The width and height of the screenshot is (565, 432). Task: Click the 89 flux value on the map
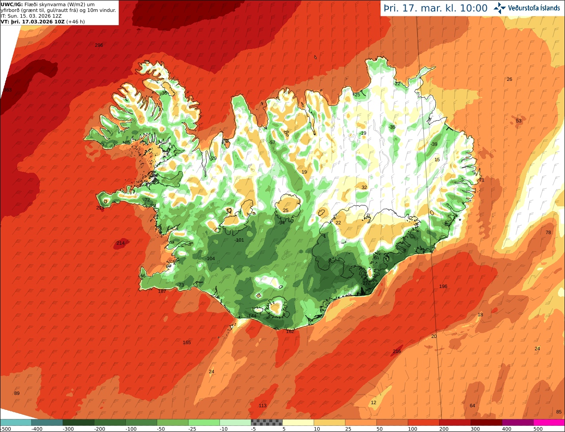17,393
